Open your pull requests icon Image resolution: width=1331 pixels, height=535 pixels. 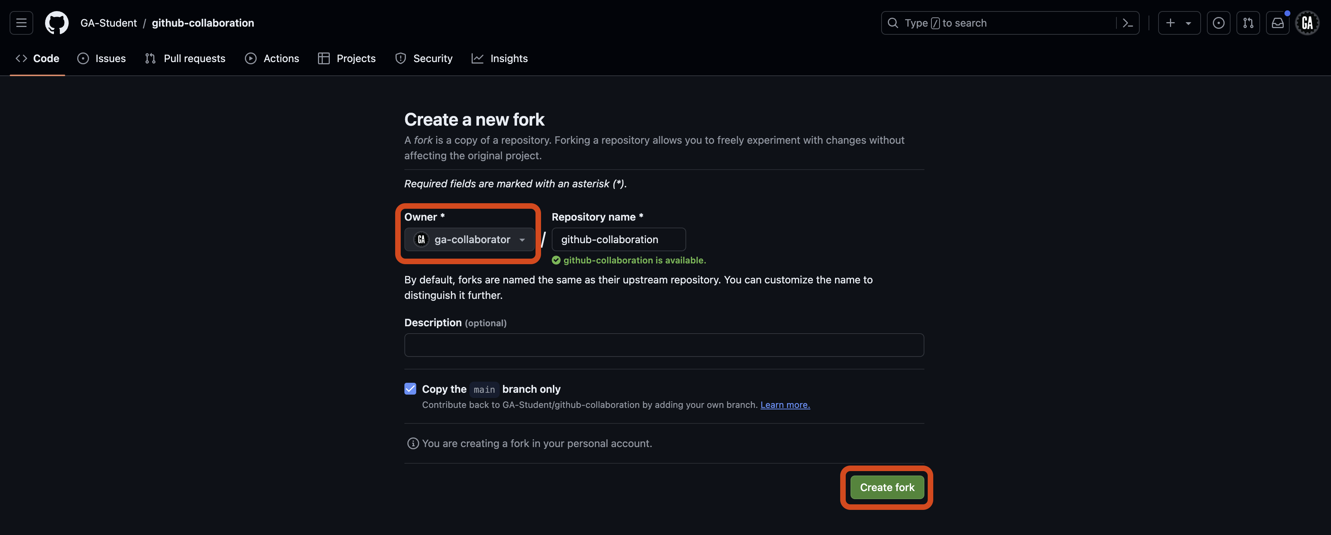1248,23
